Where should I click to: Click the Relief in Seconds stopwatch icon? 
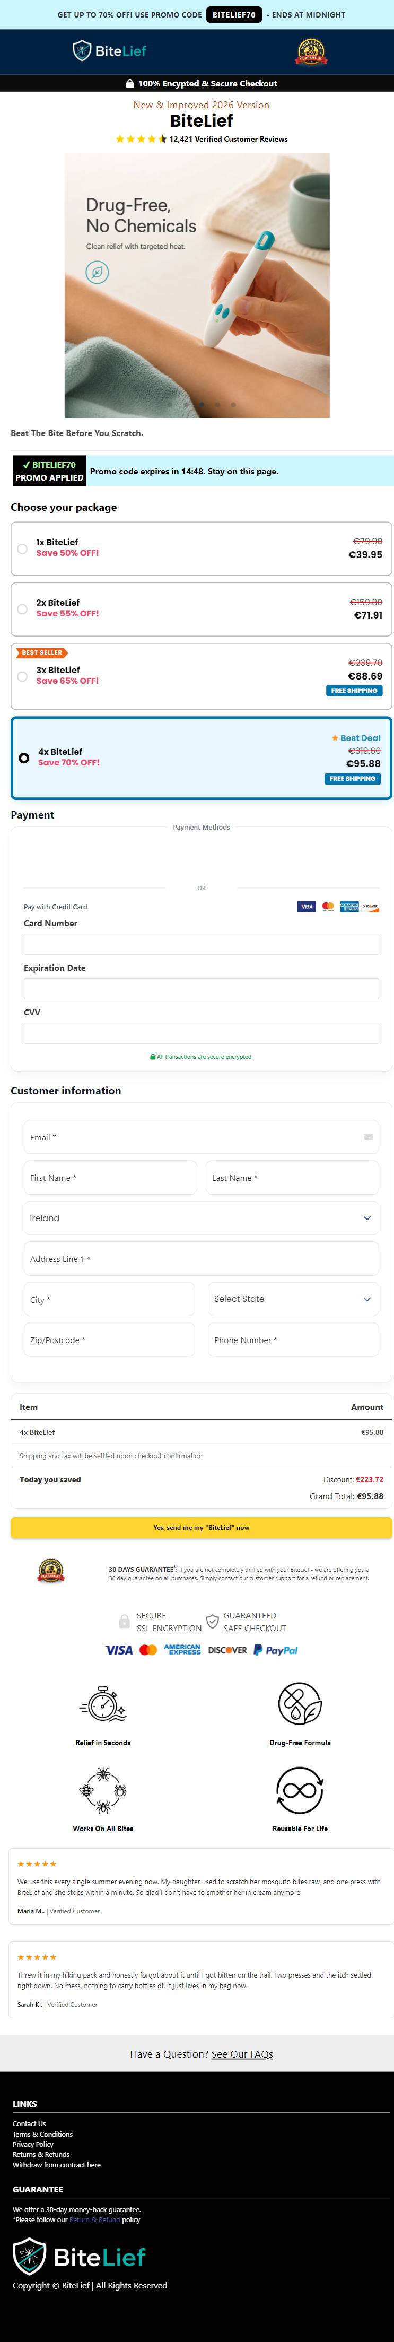tap(102, 1703)
